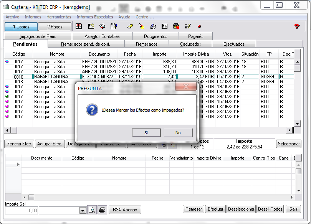
Task: Choose No in the PREGUNTA dialog
Action: [x=178, y=133]
